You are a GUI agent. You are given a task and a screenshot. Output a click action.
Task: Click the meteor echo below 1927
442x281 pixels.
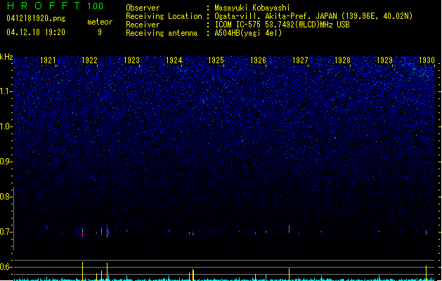point(290,229)
